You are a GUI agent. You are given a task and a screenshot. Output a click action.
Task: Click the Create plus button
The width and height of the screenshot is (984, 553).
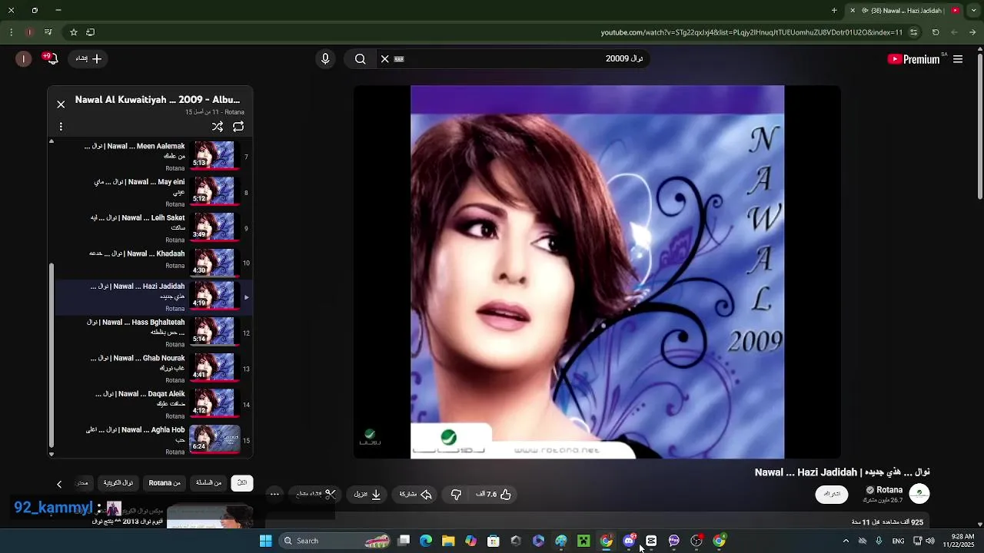point(88,58)
